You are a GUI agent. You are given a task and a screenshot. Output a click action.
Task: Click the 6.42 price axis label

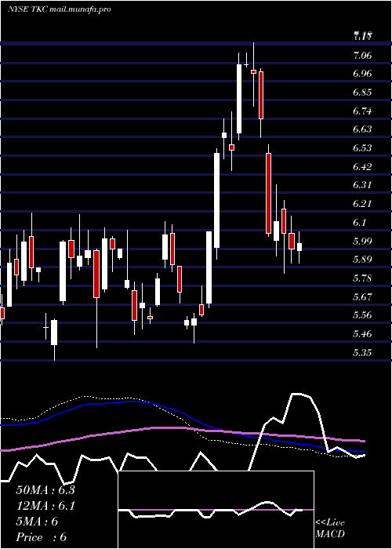[362, 166]
